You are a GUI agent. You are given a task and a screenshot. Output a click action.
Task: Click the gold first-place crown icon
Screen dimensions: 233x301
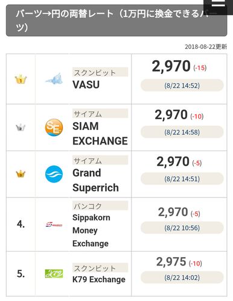(x=21, y=79)
